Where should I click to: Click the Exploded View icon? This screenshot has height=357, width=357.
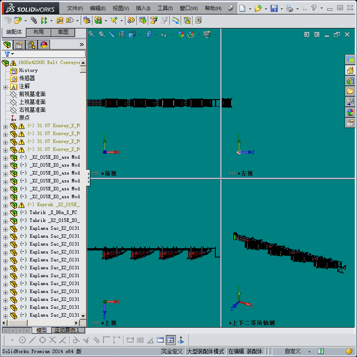click(154, 21)
